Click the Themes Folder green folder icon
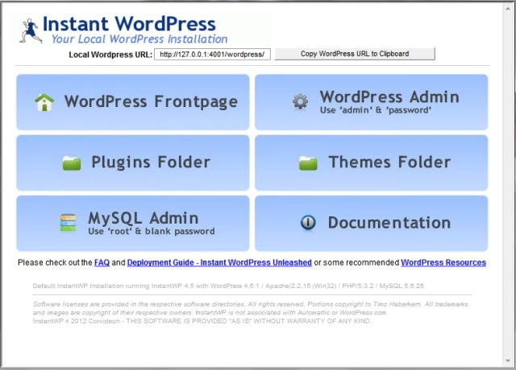516x370 pixels. [x=308, y=162]
